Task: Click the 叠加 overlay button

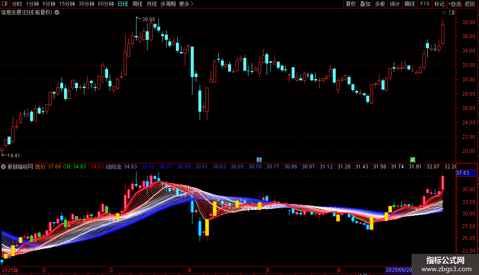Action: click(365, 4)
